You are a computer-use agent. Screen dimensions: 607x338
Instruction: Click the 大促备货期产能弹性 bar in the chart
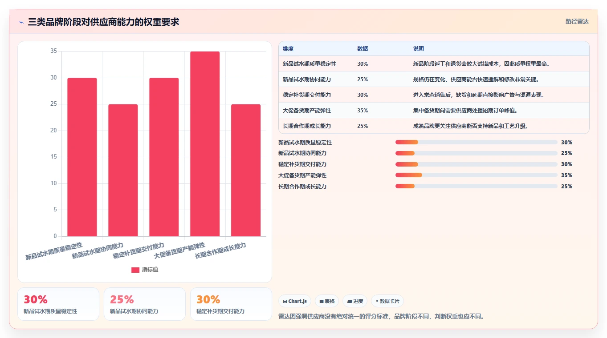205,144
